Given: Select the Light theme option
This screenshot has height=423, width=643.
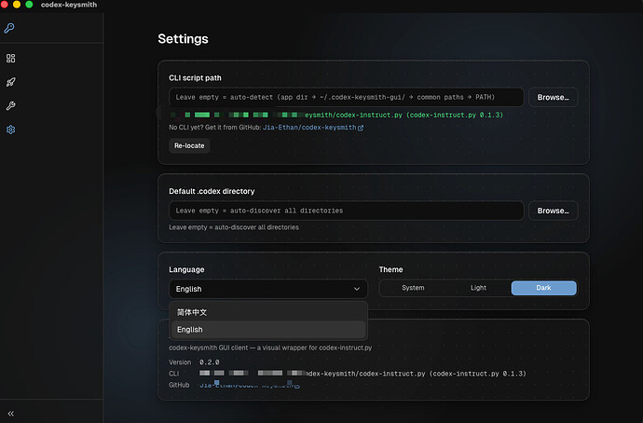Looking at the screenshot, I should 478,288.
